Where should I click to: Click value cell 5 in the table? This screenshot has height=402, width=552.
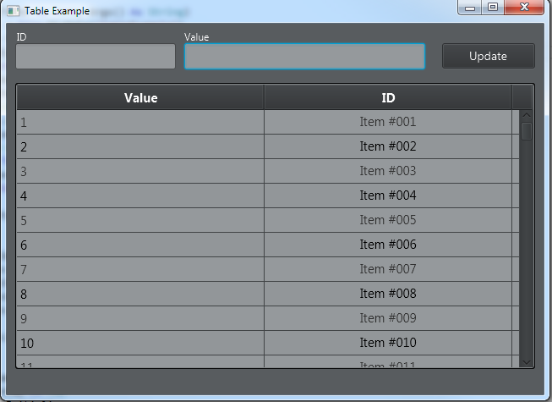[x=140, y=220]
